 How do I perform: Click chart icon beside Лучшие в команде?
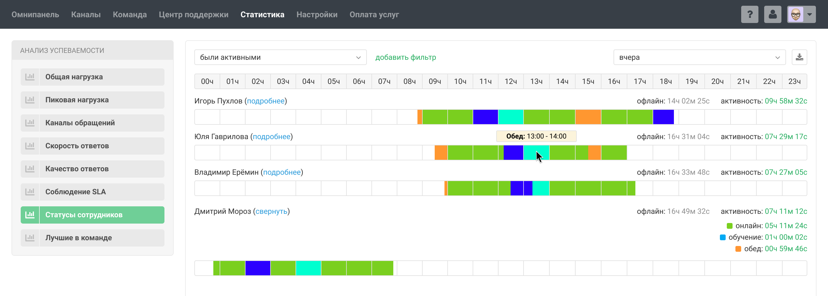tap(30, 238)
